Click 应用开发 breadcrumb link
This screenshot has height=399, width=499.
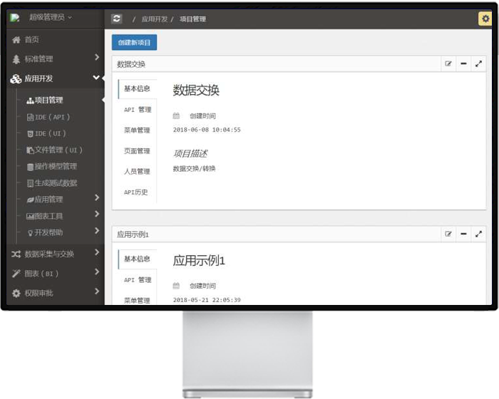[154, 19]
